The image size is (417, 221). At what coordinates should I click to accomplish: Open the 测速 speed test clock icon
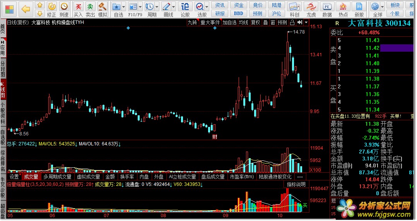pyautogui.click(x=64, y=7)
